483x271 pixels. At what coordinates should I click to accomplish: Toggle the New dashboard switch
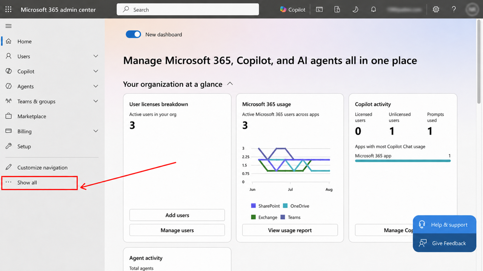point(133,34)
